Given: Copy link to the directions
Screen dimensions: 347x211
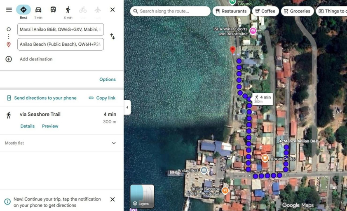Looking at the screenshot, I should pos(102,98).
